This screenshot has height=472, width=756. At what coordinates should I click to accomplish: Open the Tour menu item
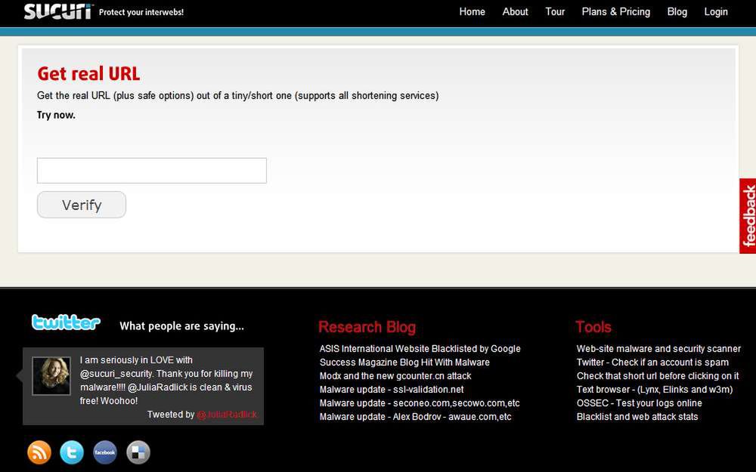click(x=555, y=11)
